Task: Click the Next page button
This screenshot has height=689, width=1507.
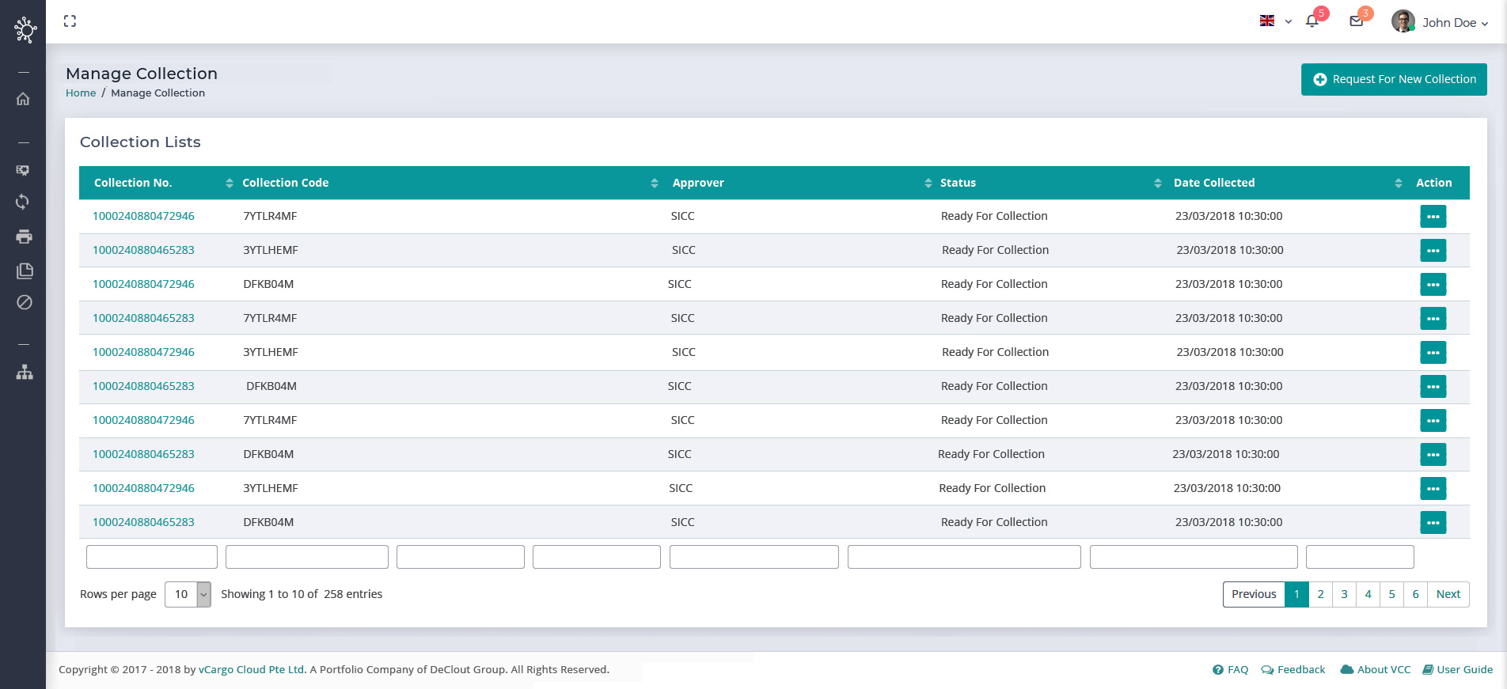Action: coord(1448,594)
